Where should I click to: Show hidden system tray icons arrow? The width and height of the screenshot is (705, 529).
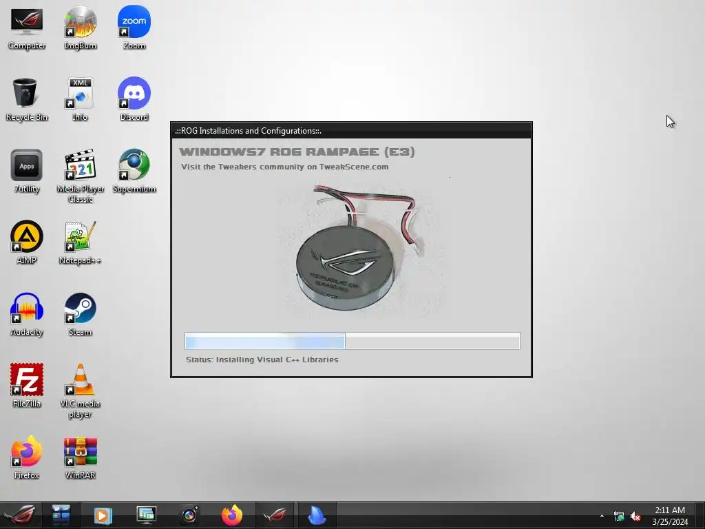click(602, 516)
